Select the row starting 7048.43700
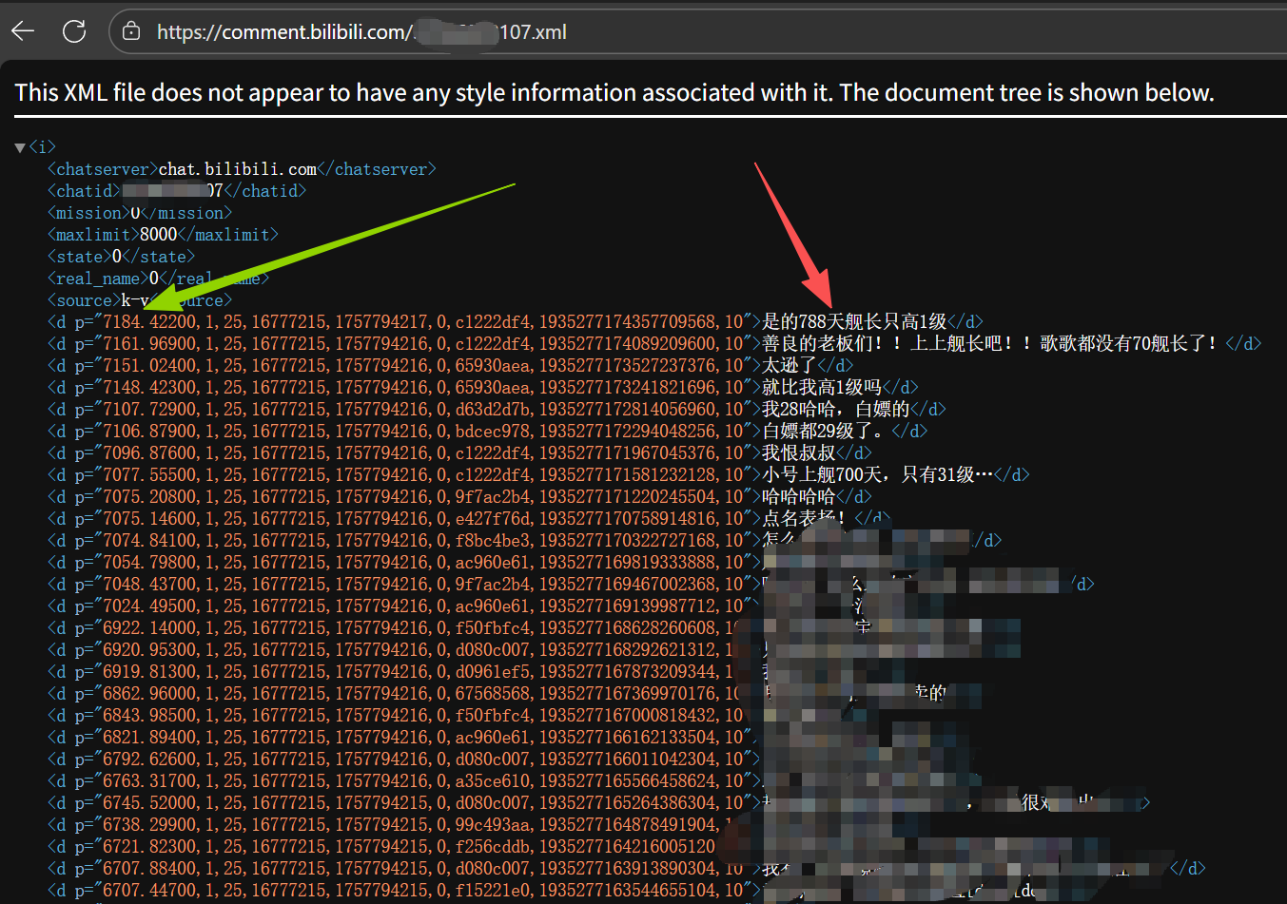1287x904 pixels. [x=571, y=585]
